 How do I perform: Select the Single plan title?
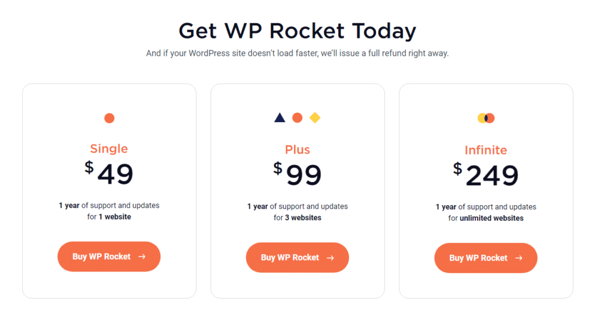pos(109,149)
